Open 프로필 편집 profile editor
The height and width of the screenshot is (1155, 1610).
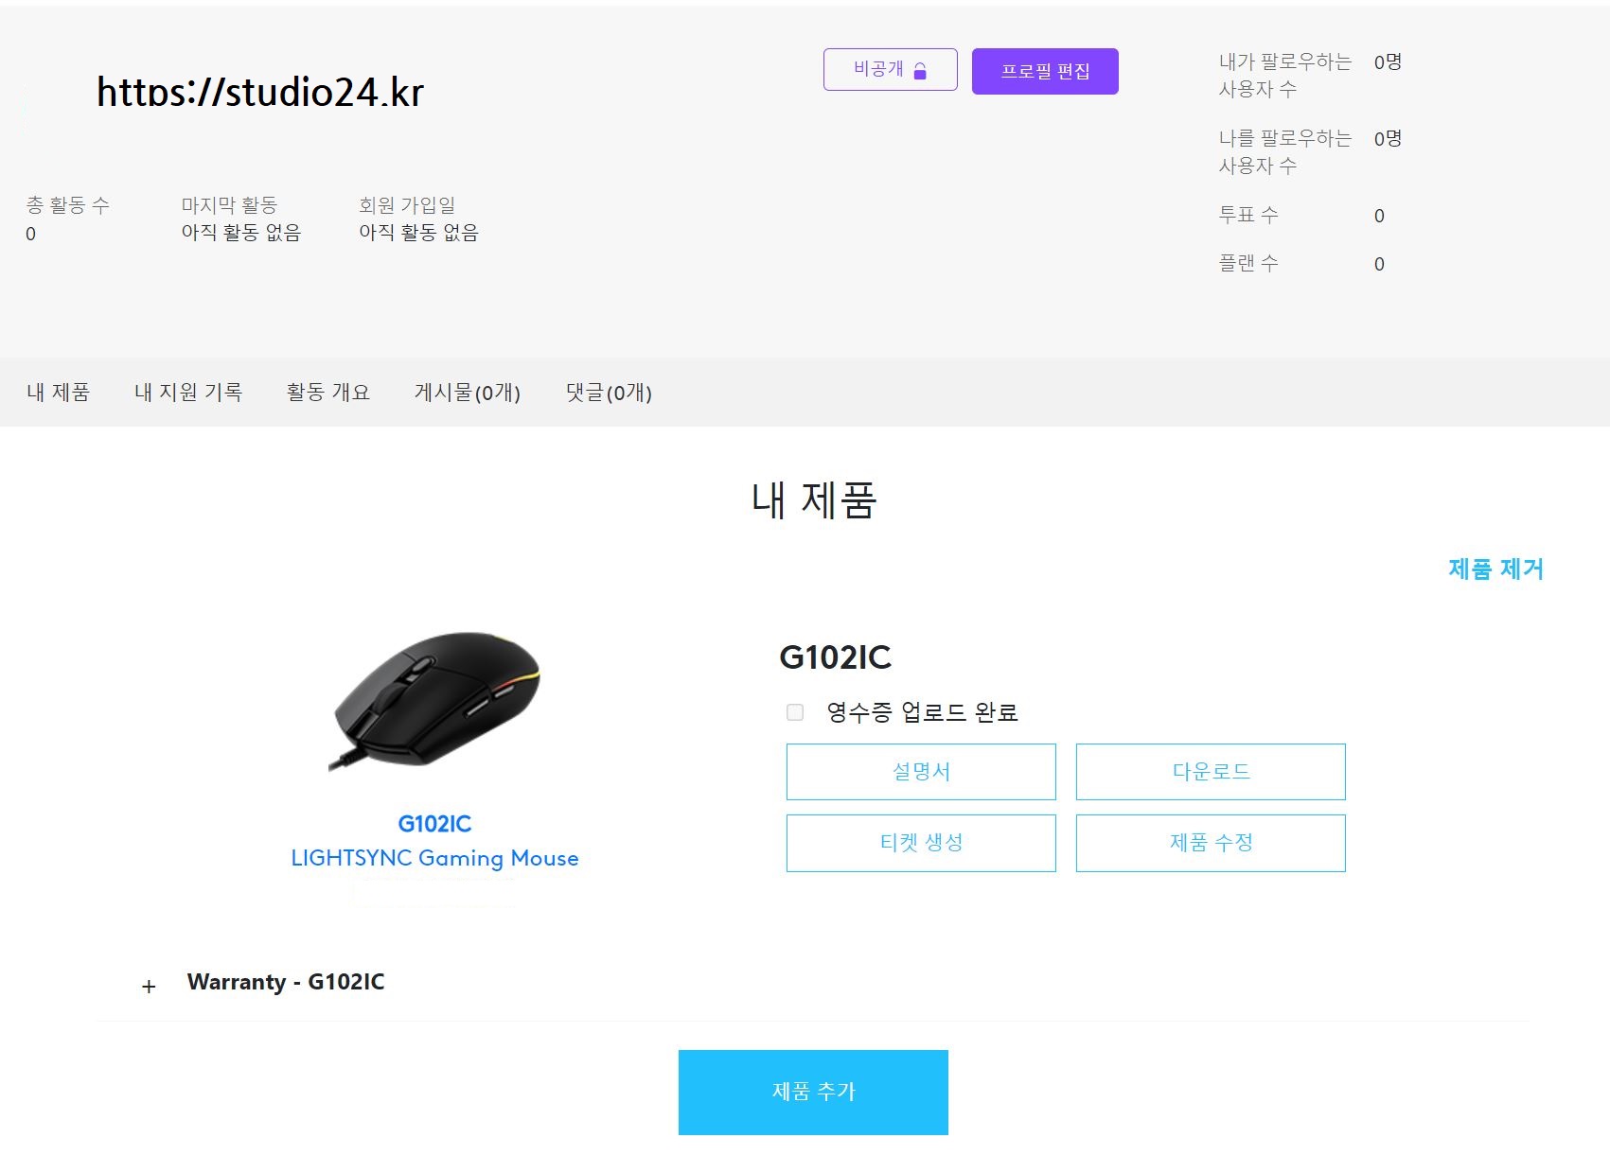1045,71
